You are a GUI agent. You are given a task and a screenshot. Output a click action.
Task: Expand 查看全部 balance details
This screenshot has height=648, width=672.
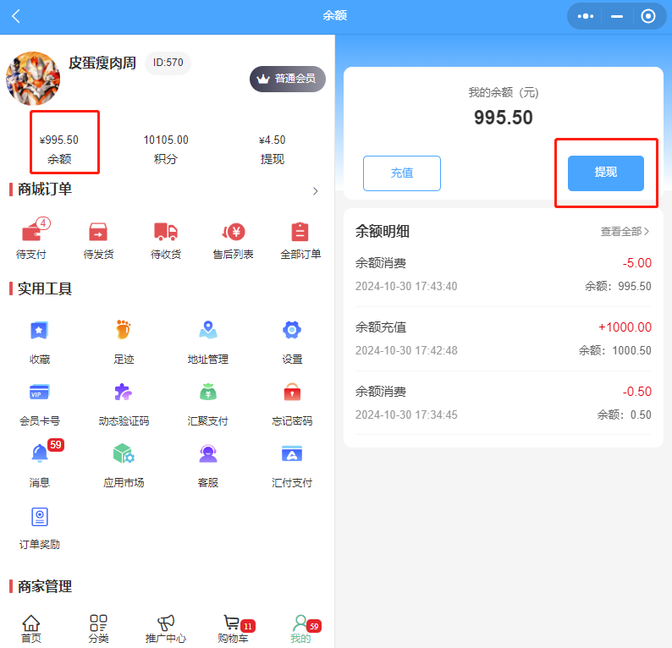[625, 232]
